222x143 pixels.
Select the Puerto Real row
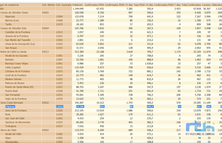[x=111, y=91]
